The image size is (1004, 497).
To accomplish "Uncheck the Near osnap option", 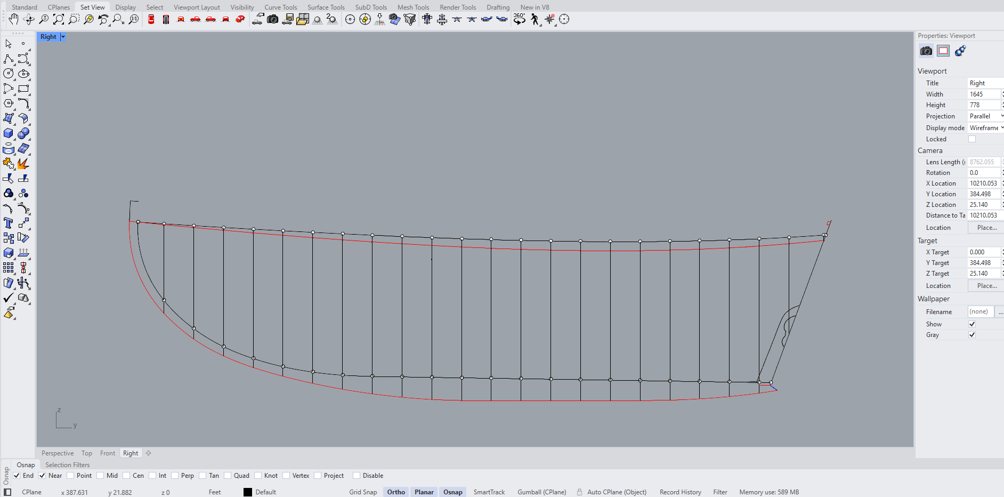I will 42,476.
